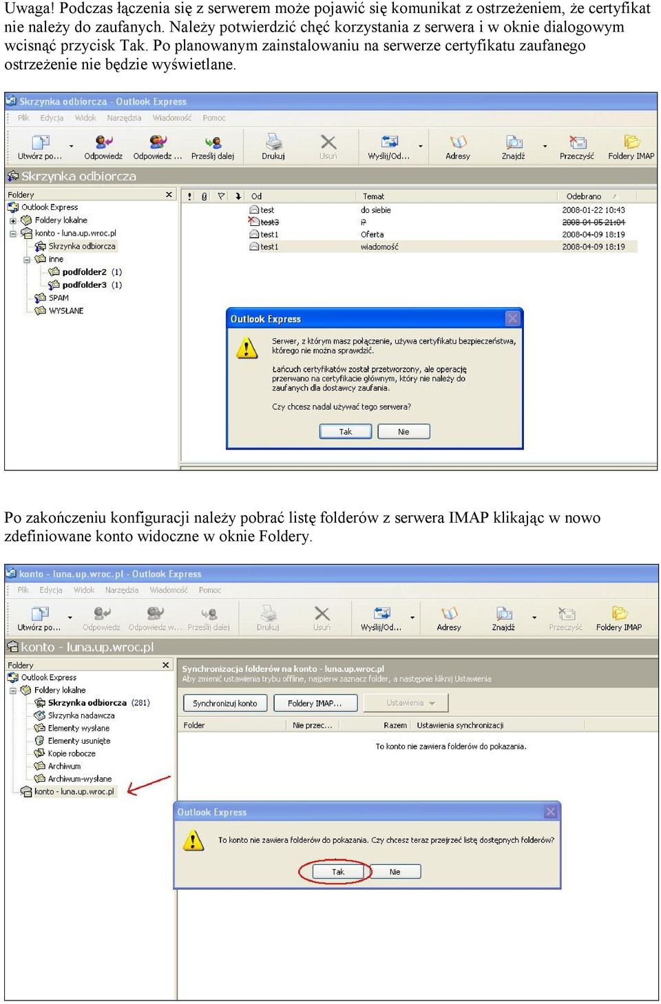Screen dimensions: 661x1004
Task: Expand Foldery lokalne in upper folder tree
Action: point(13,220)
